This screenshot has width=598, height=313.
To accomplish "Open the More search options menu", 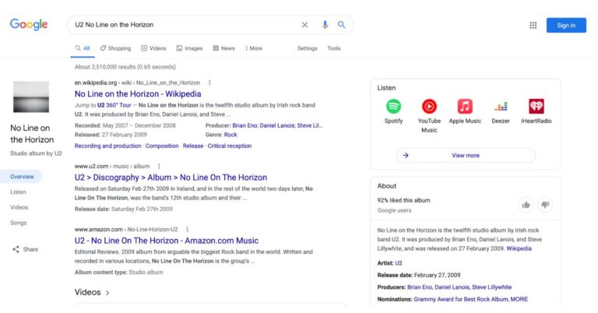I will click(254, 48).
